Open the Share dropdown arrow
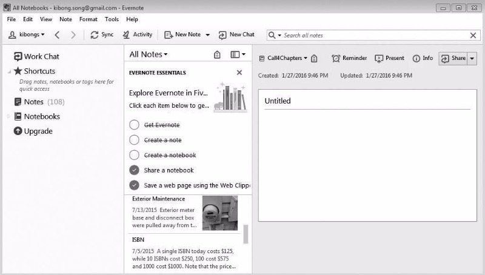485x275 pixels. [x=472, y=58]
